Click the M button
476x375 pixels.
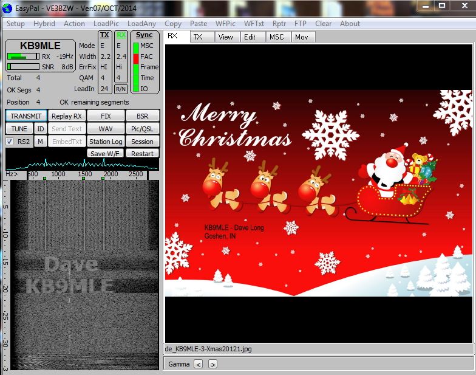[40, 142]
